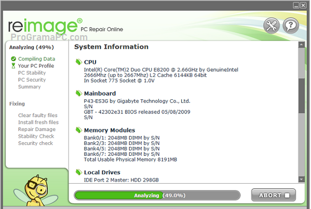311x209 pixels.
Task: Click the Bank2/3: 2048MB DIMM line
Action: (x=122, y=143)
